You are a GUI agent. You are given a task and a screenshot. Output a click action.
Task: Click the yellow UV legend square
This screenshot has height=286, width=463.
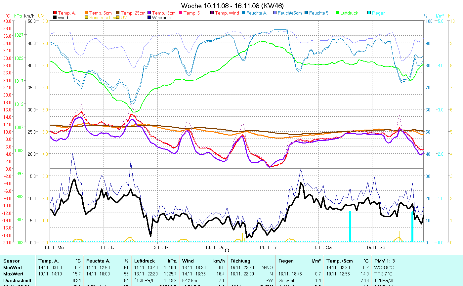(x=118, y=18)
